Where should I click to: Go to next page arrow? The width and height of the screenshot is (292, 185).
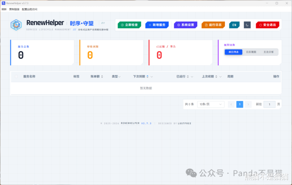(x=248, y=104)
